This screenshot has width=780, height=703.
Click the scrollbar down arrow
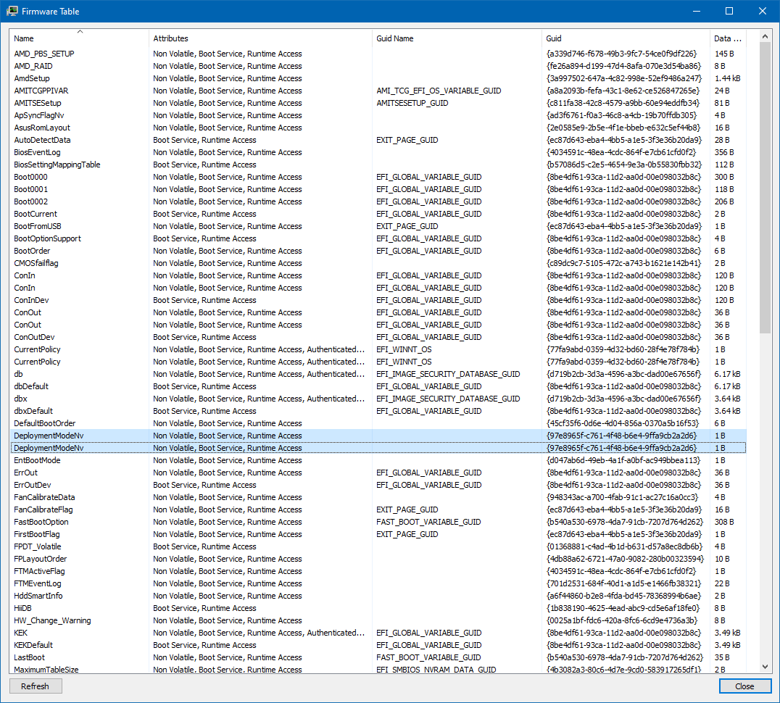(x=765, y=667)
